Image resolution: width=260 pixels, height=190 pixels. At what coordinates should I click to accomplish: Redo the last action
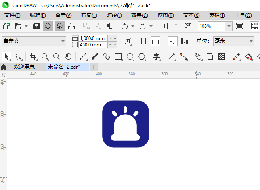pos(143,26)
